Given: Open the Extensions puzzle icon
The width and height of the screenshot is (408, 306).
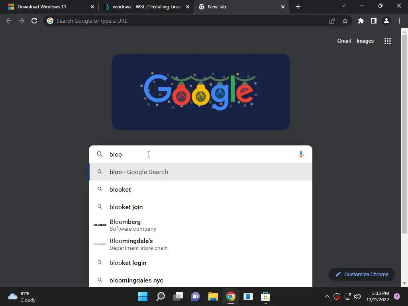Looking at the screenshot, I should (x=361, y=21).
